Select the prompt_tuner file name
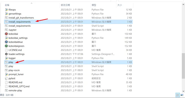The height and width of the screenshot is (98, 185). pyautogui.click(x=16, y=74)
